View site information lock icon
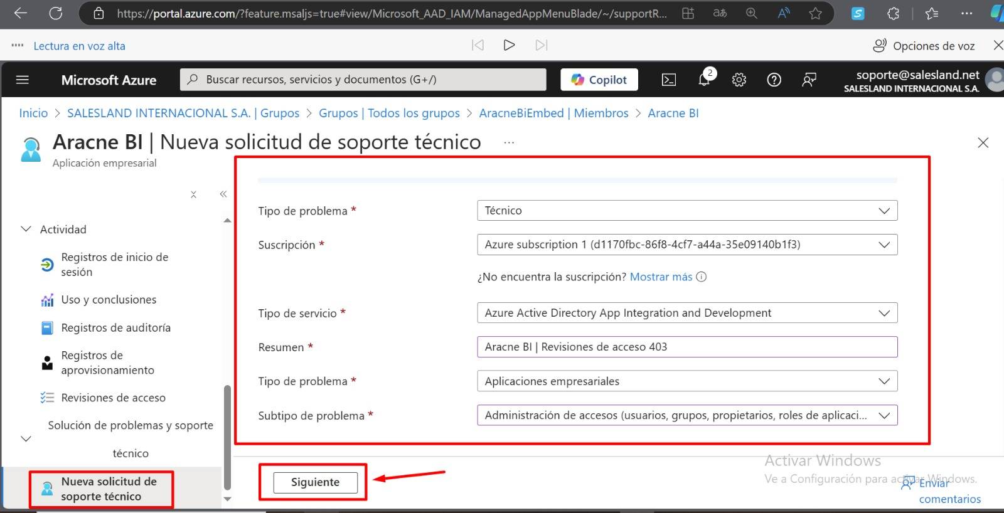Image resolution: width=1004 pixels, height=513 pixels. [99, 13]
